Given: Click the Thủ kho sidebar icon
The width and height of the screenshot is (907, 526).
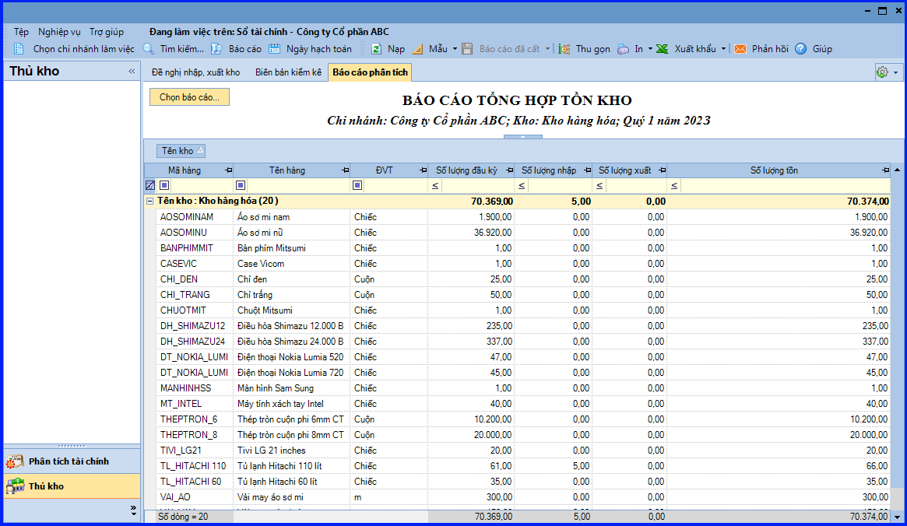Looking at the screenshot, I should (15, 486).
